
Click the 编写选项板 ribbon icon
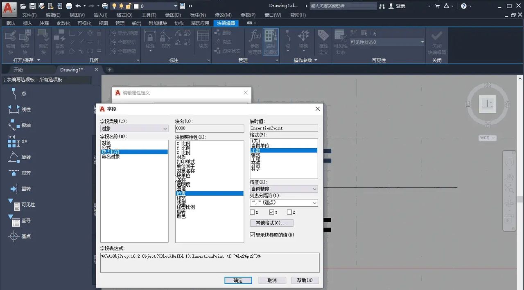(x=271, y=42)
